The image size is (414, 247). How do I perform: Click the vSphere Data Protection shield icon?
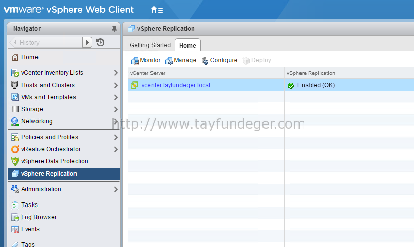15,161
